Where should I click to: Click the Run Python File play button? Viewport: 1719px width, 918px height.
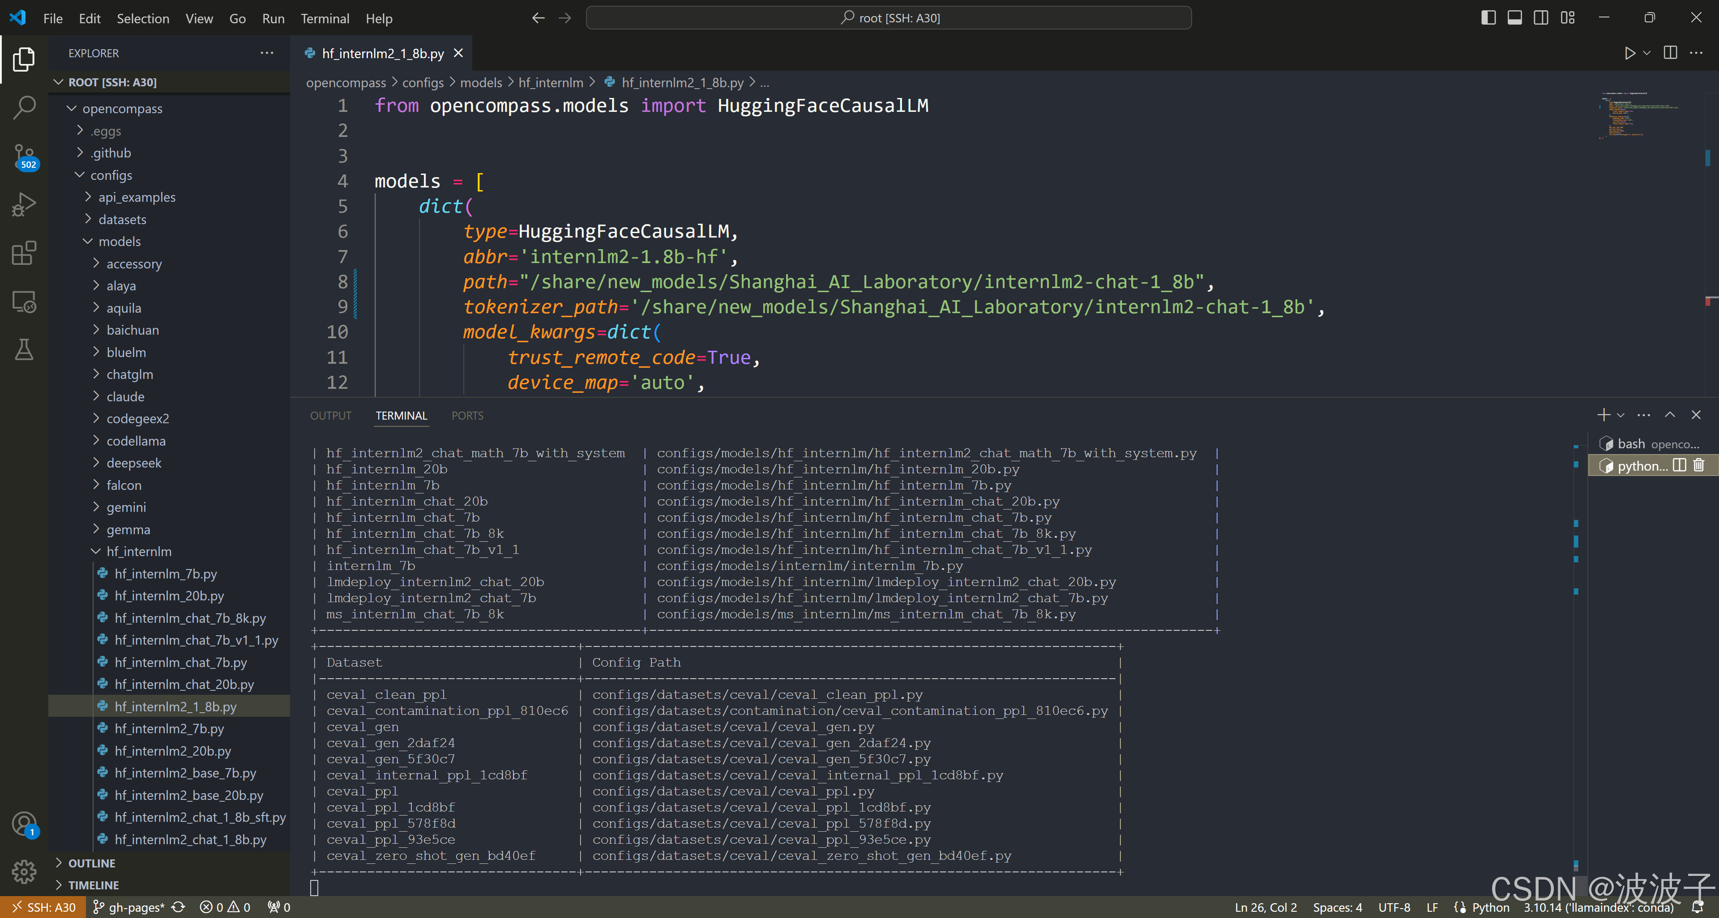click(x=1629, y=53)
